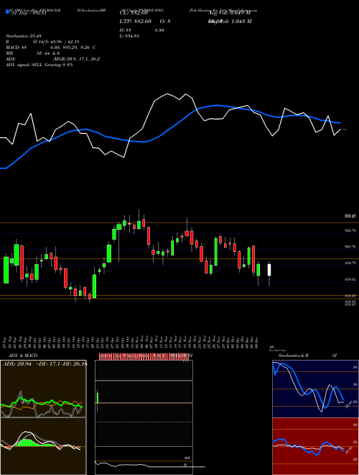Select the '12 Day = 892.81' SMA label
This screenshot has height=475, width=359.
tap(28, 13)
